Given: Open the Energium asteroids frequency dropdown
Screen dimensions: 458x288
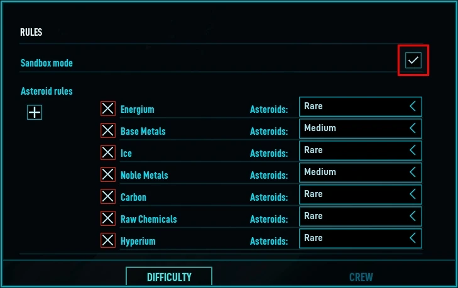Looking at the screenshot, I should tap(361, 107).
